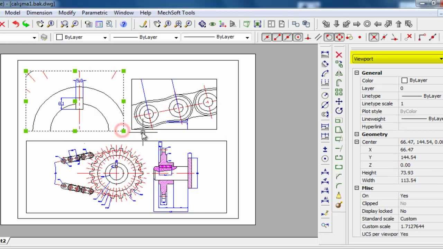Select the Diameter dimension tool
The width and height of the screenshot is (443, 249).
tap(325, 104)
